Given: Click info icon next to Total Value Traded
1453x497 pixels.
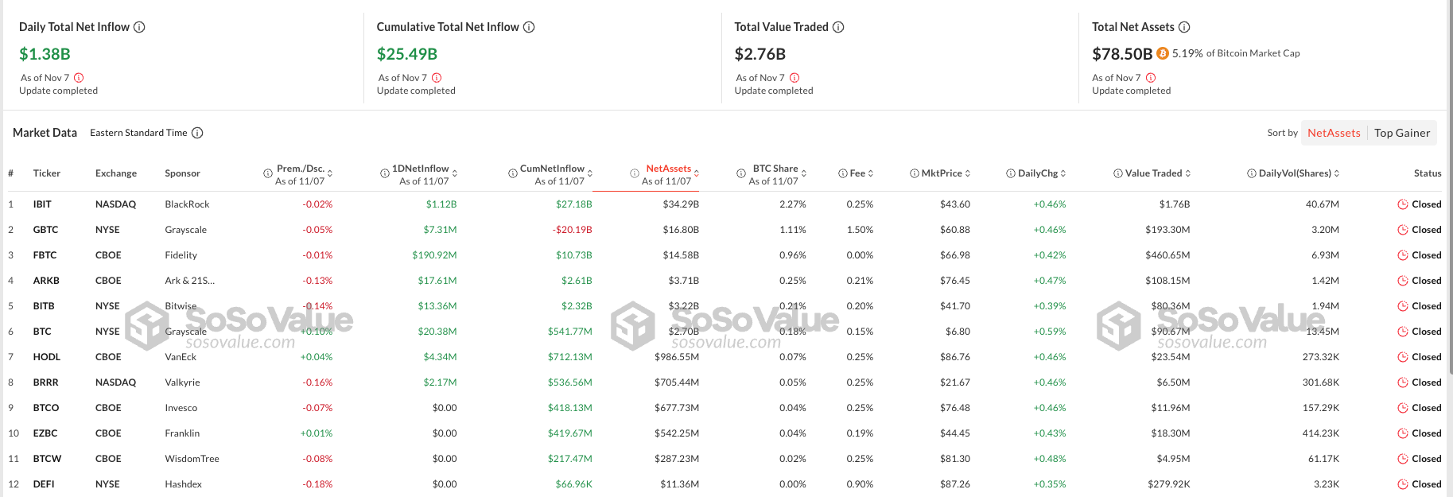Looking at the screenshot, I should [838, 27].
